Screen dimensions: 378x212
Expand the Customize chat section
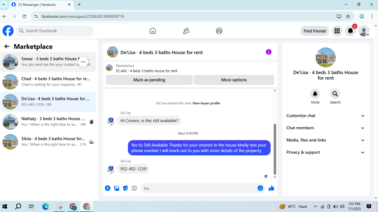(x=325, y=116)
